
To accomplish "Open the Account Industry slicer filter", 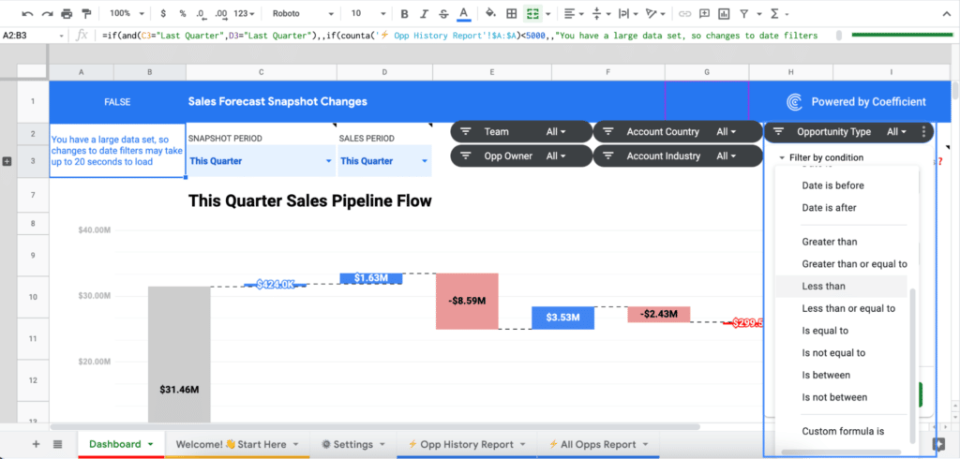I will point(677,156).
